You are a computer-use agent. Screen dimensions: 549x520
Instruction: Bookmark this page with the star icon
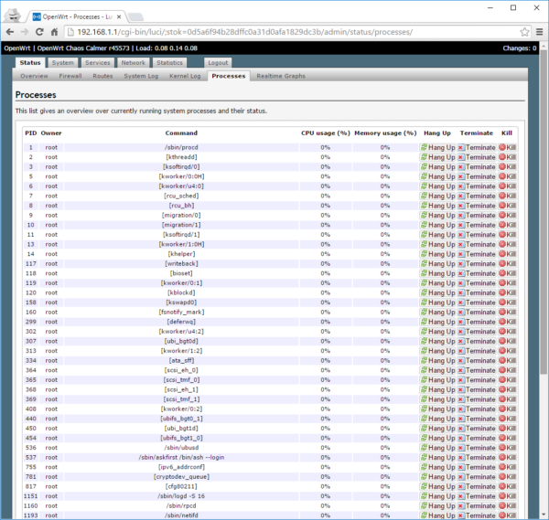(524, 31)
